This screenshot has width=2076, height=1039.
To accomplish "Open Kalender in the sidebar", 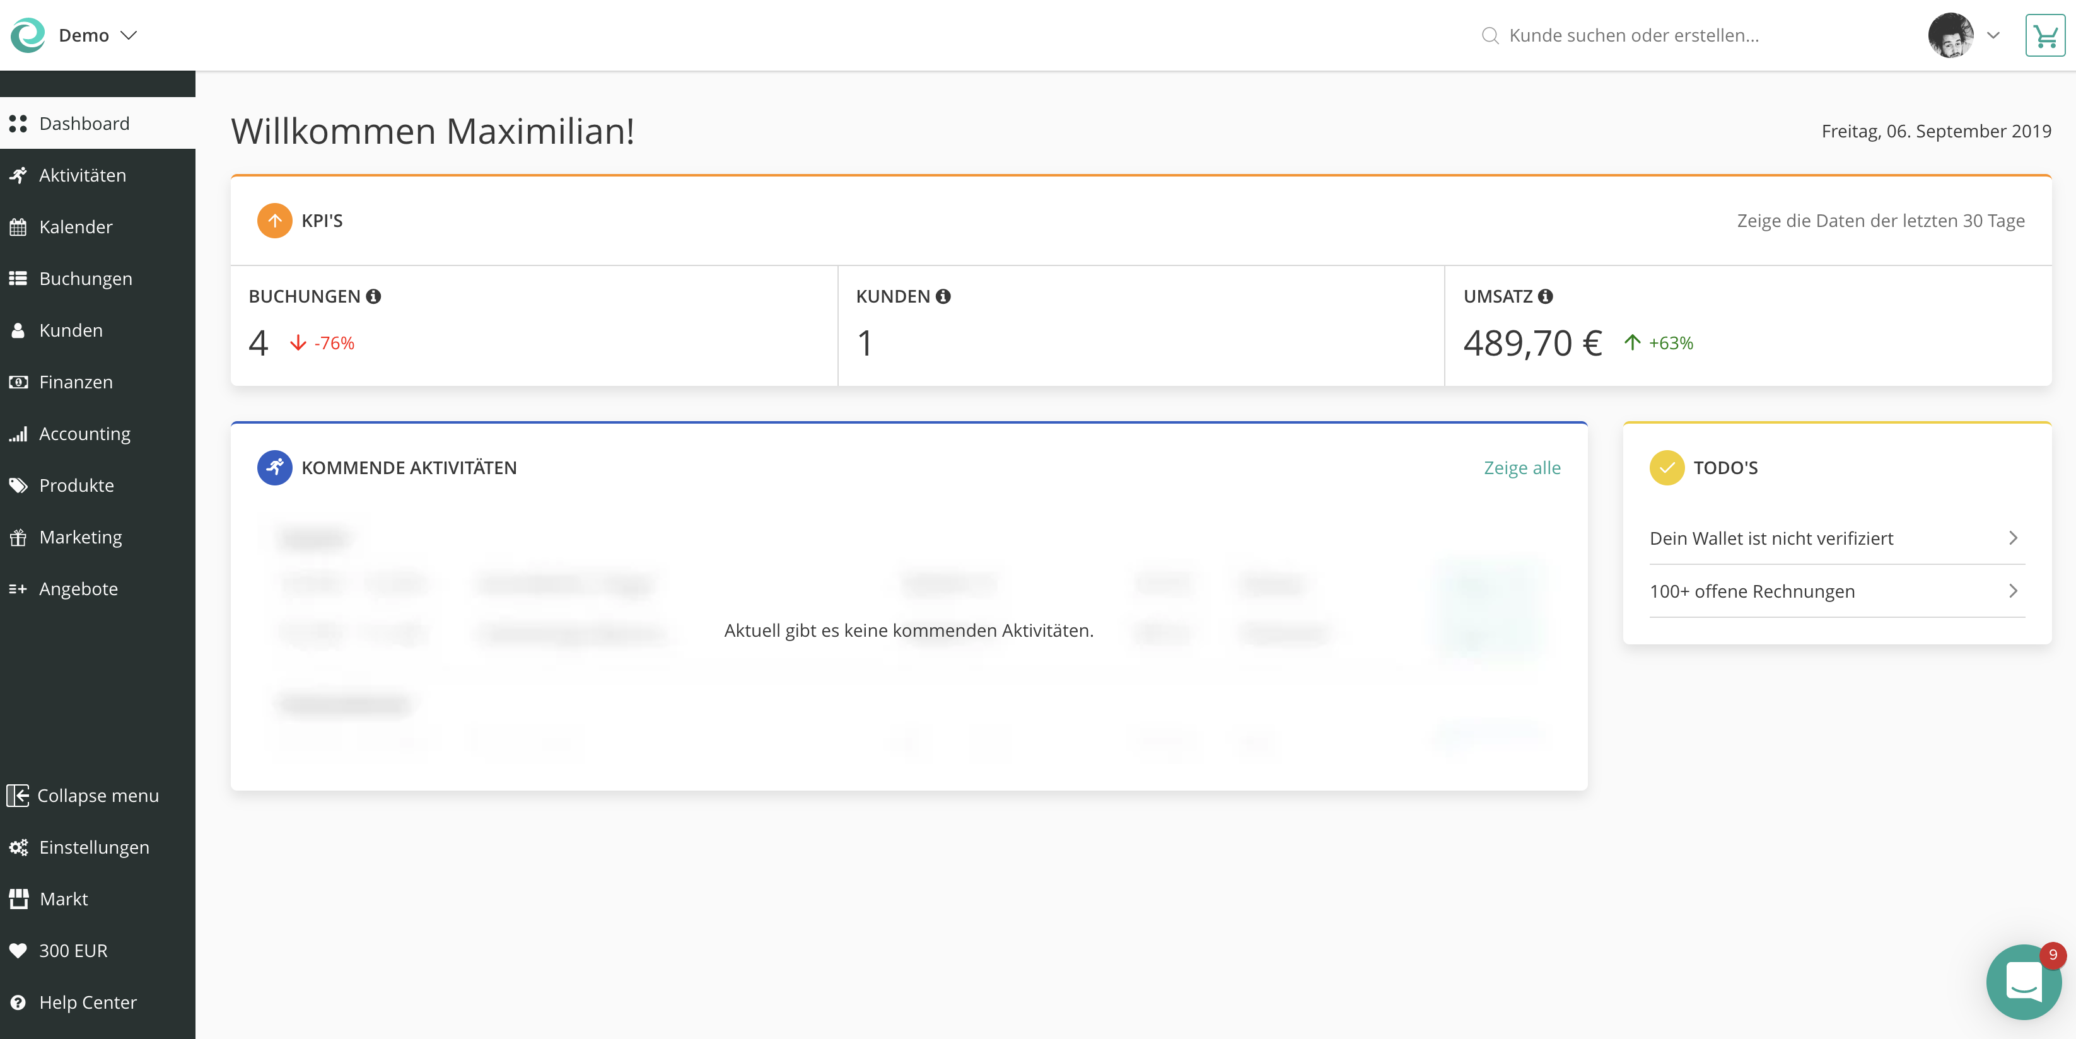I will pos(76,227).
